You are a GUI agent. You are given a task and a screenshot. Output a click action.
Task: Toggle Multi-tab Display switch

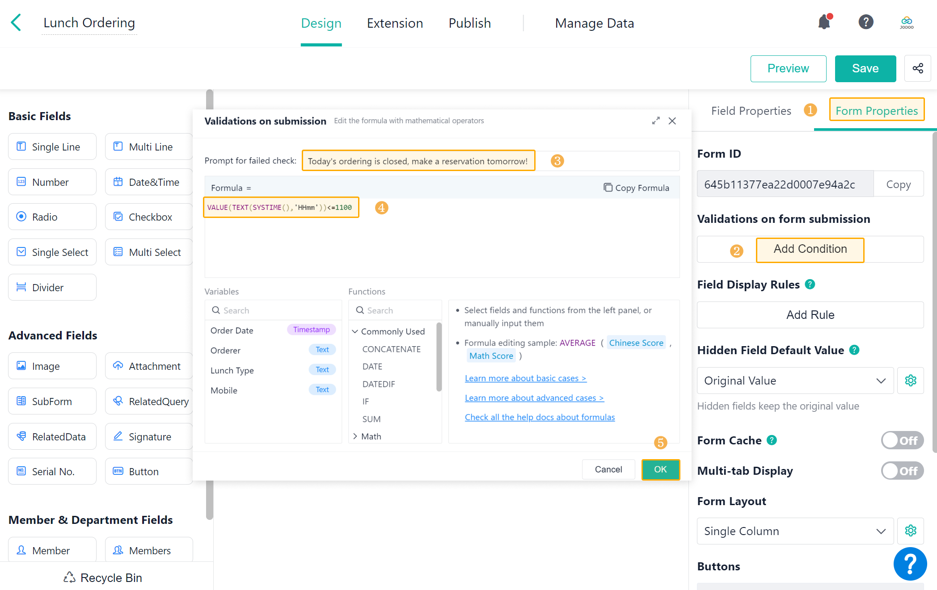click(x=902, y=471)
